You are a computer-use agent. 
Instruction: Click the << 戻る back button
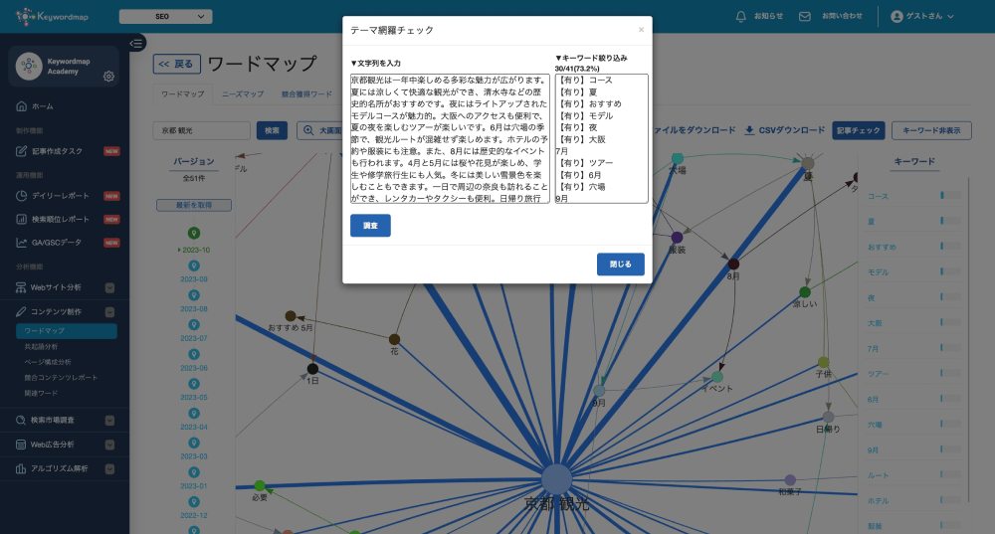(x=176, y=64)
